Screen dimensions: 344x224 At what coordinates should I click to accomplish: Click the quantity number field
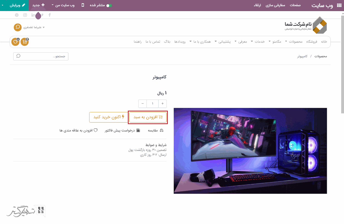click(x=153, y=103)
